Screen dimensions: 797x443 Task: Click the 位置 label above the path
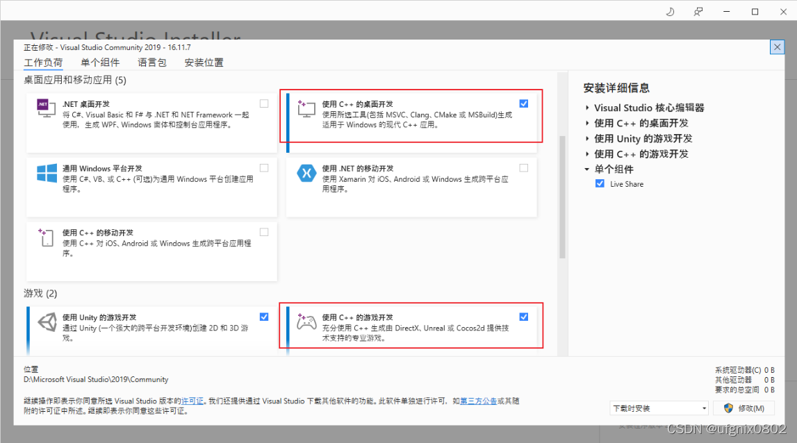point(31,369)
